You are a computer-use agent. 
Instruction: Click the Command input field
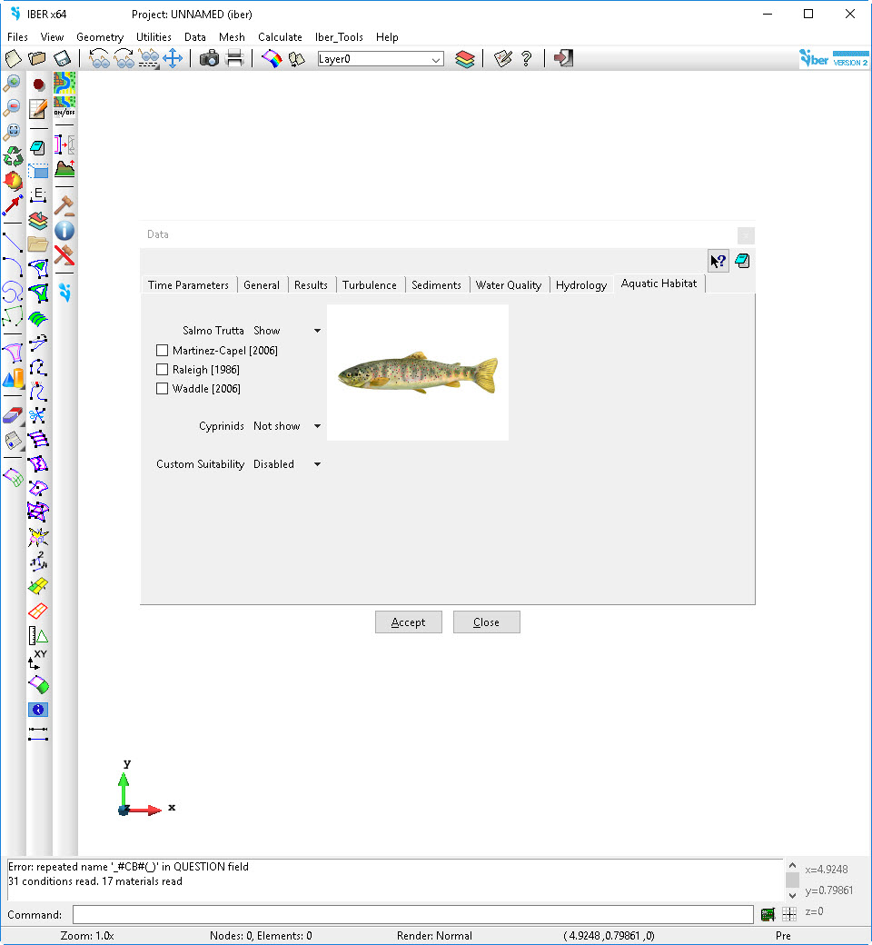click(x=412, y=915)
